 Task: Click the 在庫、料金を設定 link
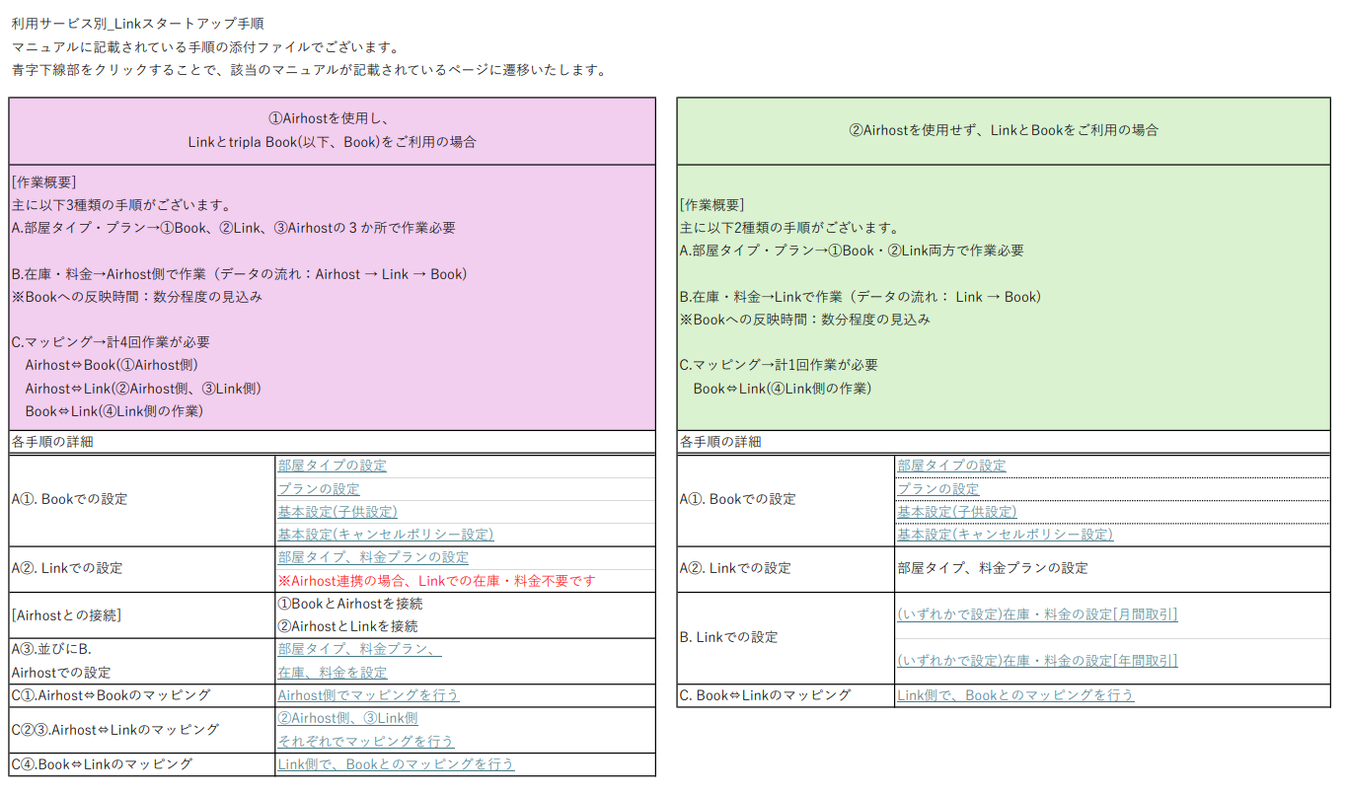(332, 673)
